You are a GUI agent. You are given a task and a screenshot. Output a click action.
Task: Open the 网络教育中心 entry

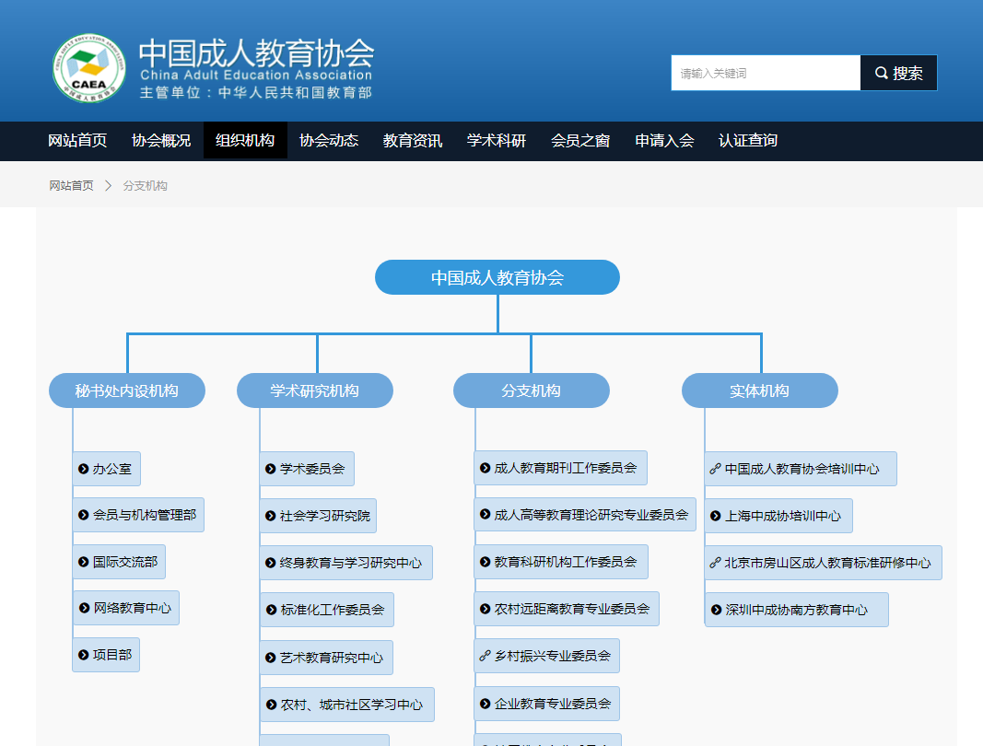coord(126,608)
